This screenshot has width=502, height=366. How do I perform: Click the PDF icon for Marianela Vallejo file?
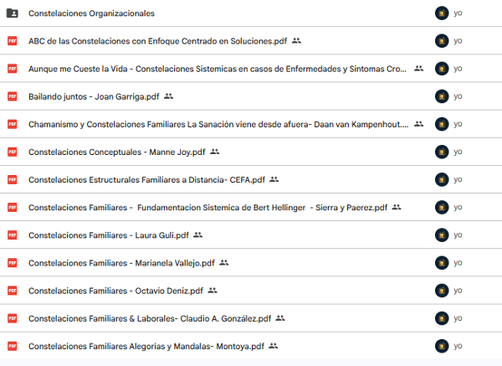coord(13,263)
